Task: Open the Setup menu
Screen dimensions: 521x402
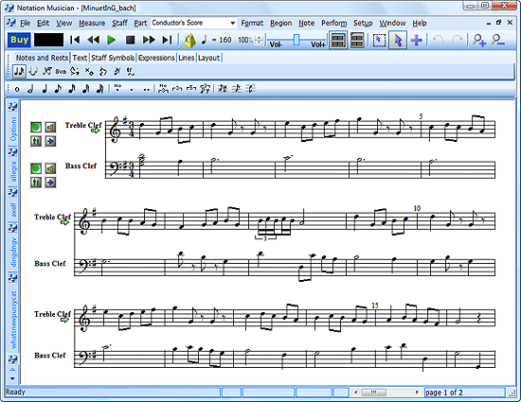Action: coord(363,23)
